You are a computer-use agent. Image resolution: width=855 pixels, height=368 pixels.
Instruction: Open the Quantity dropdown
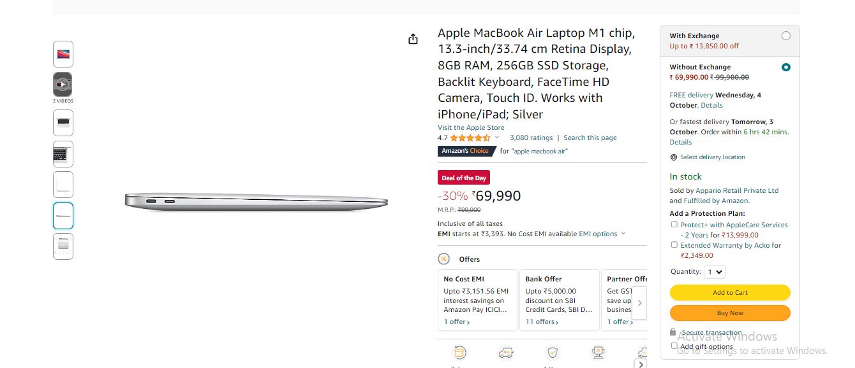tap(715, 272)
